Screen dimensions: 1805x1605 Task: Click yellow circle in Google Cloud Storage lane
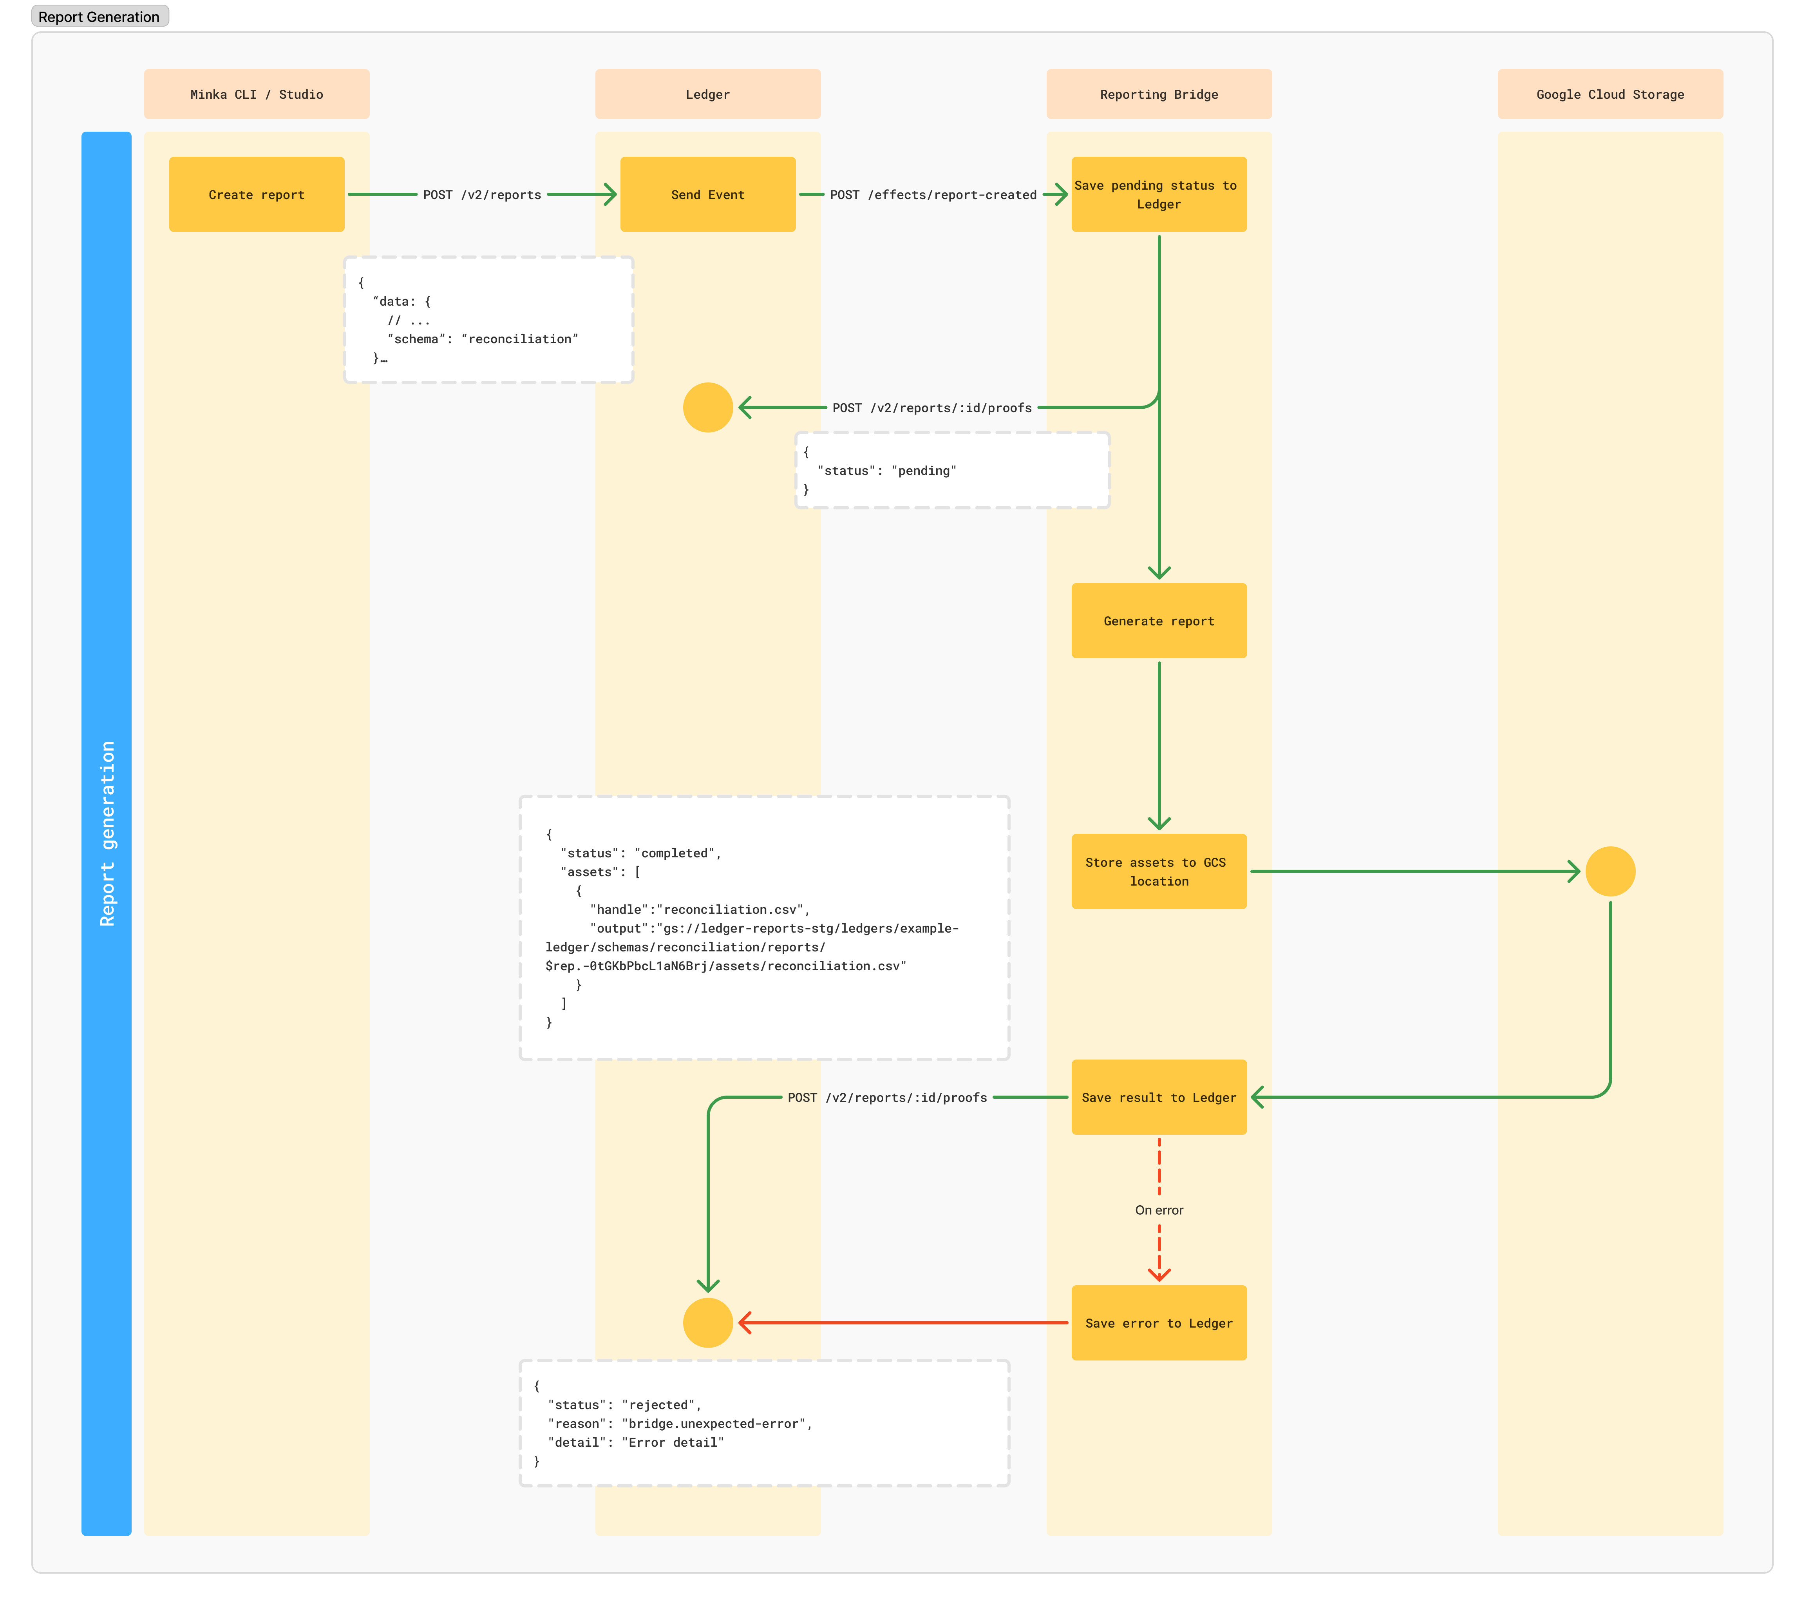pyautogui.click(x=1610, y=871)
